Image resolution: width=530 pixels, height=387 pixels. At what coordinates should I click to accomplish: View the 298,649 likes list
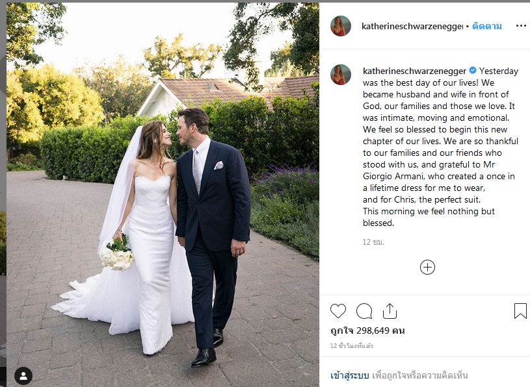tap(367, 331)
